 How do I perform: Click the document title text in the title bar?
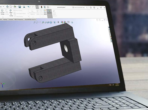[61, 7]
